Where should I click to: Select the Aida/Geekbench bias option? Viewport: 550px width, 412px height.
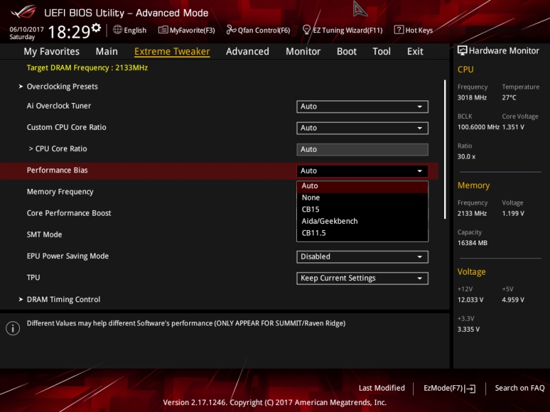pos(362,221)
